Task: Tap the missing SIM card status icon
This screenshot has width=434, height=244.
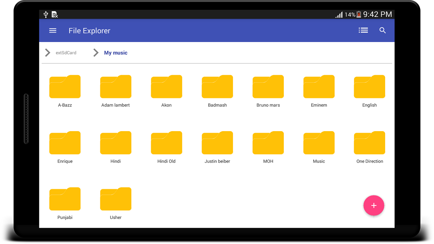Action: coord(55,15)
